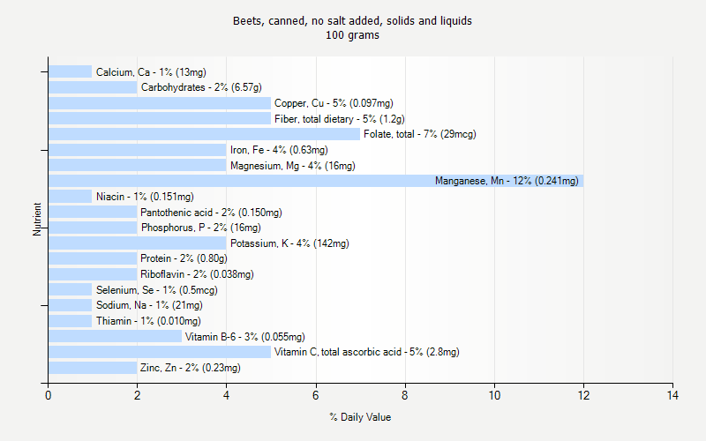
Task: Click the blue bar for Calcium
Action: pyautogui.click(x=71, y=71)
